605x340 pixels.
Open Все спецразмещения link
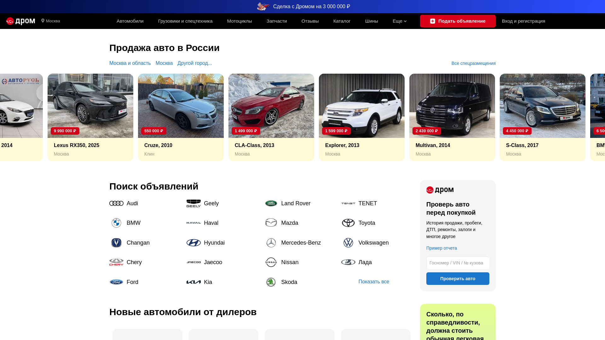474,63
